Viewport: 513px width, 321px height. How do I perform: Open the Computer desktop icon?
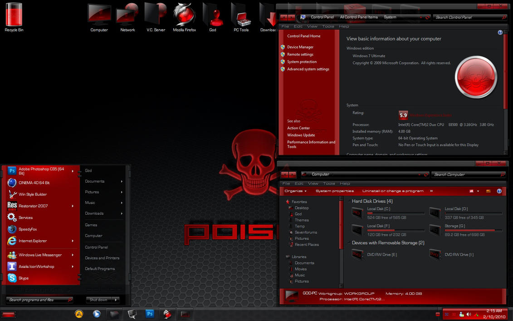coord(99,17)
